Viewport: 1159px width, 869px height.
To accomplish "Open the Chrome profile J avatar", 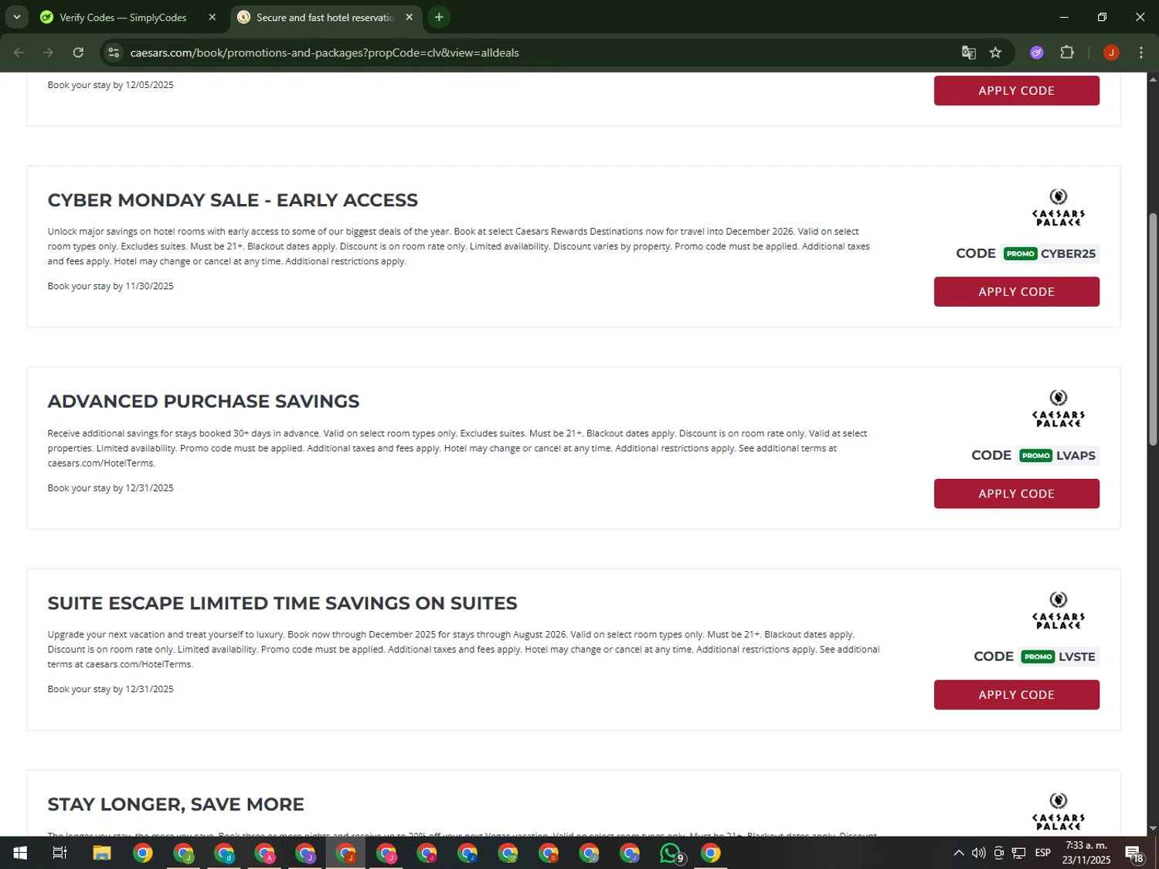I will tap(1111, 53).
